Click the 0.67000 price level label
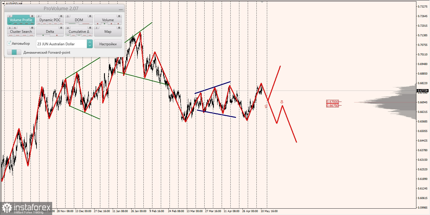Screen dimensions: 430x215 pyautogui.click(x=332, y=102)
